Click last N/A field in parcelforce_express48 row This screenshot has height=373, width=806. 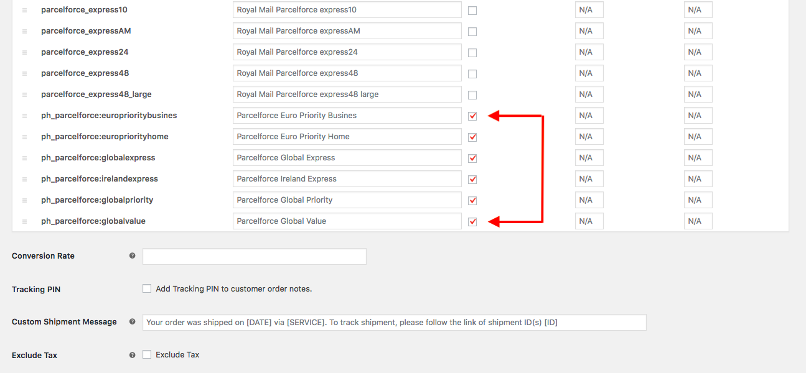click(x=698, y=73)
